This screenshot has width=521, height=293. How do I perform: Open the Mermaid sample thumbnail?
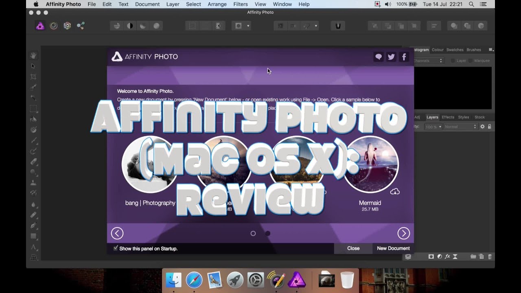[x=370, y=164]
